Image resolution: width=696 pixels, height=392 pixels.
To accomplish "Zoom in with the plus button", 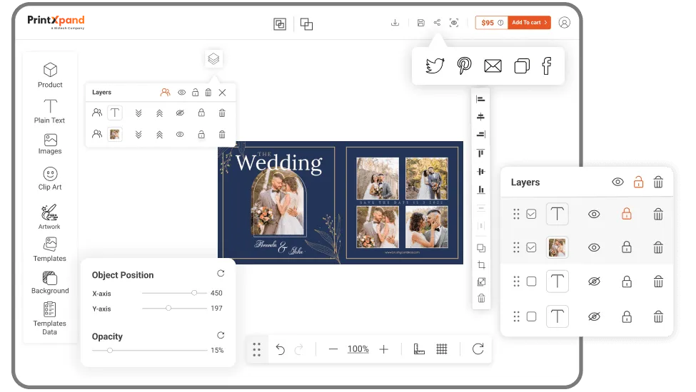I will pos(384,349).
